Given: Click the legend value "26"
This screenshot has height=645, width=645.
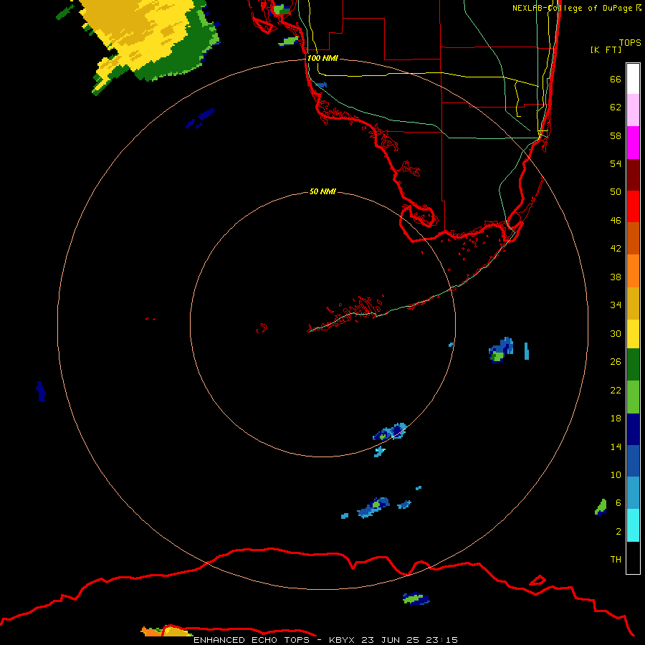Looking at the screenshot, I should (616, 362).
